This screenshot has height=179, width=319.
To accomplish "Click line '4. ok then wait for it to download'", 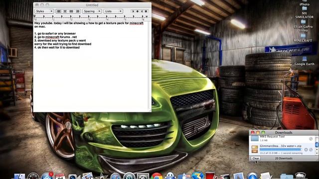I will pyautogui.click(x=57, y=47).
